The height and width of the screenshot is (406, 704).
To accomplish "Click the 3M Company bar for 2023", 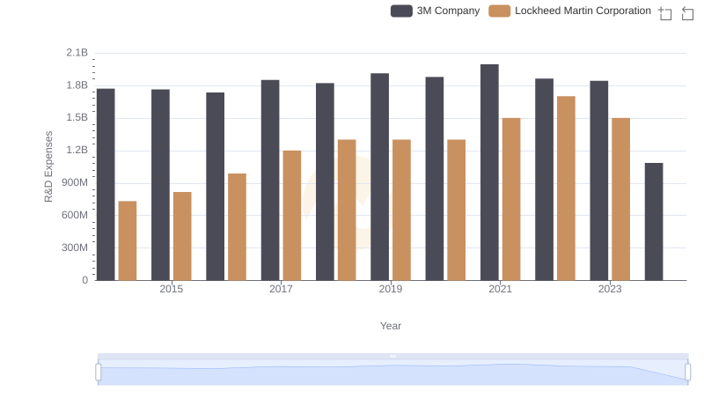I will (x=599, y=181).
